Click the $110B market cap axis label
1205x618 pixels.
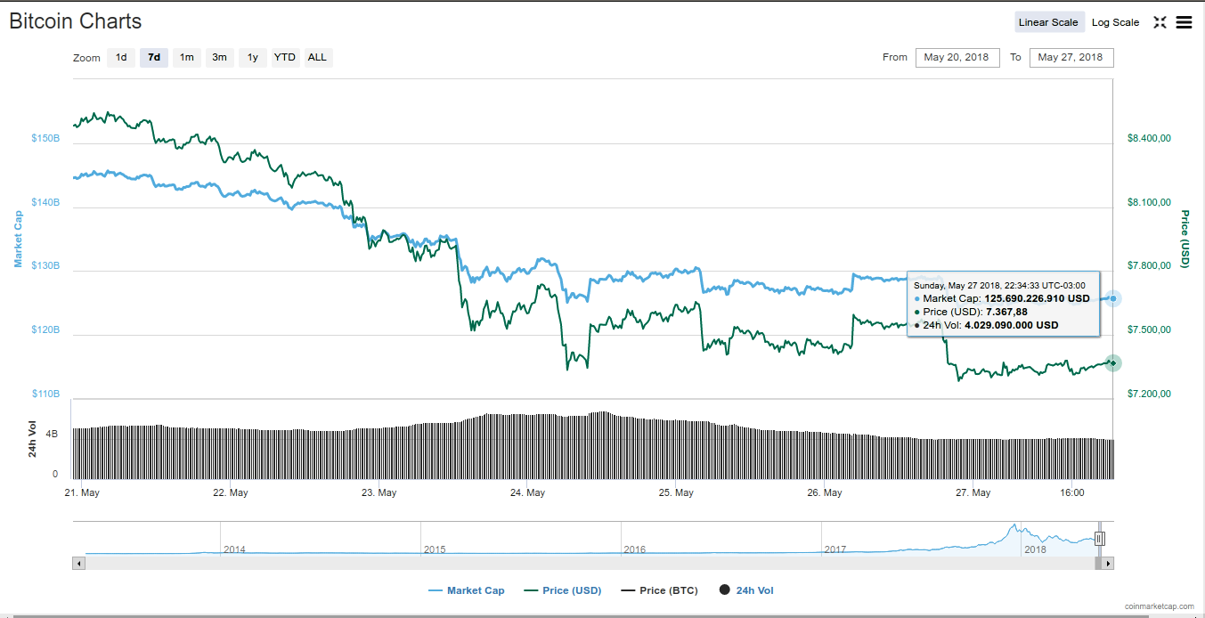45,394
